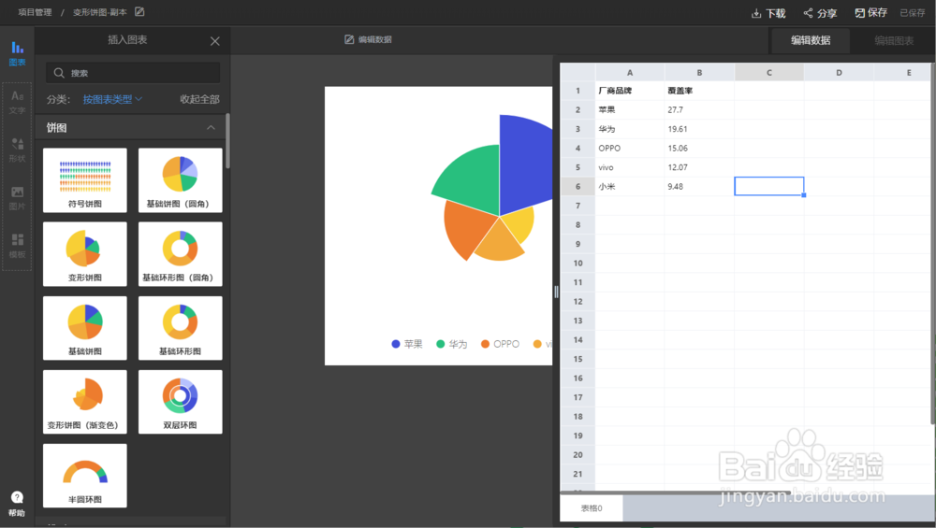Toggle 华为 legend item in chart
This screenshot has width=936, height=528.
(452, 344)
